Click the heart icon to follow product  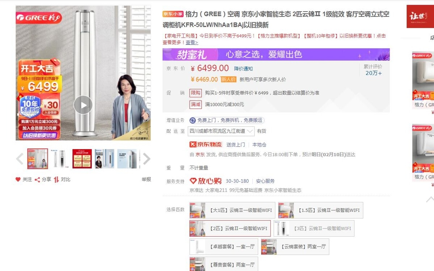[18, 179]
